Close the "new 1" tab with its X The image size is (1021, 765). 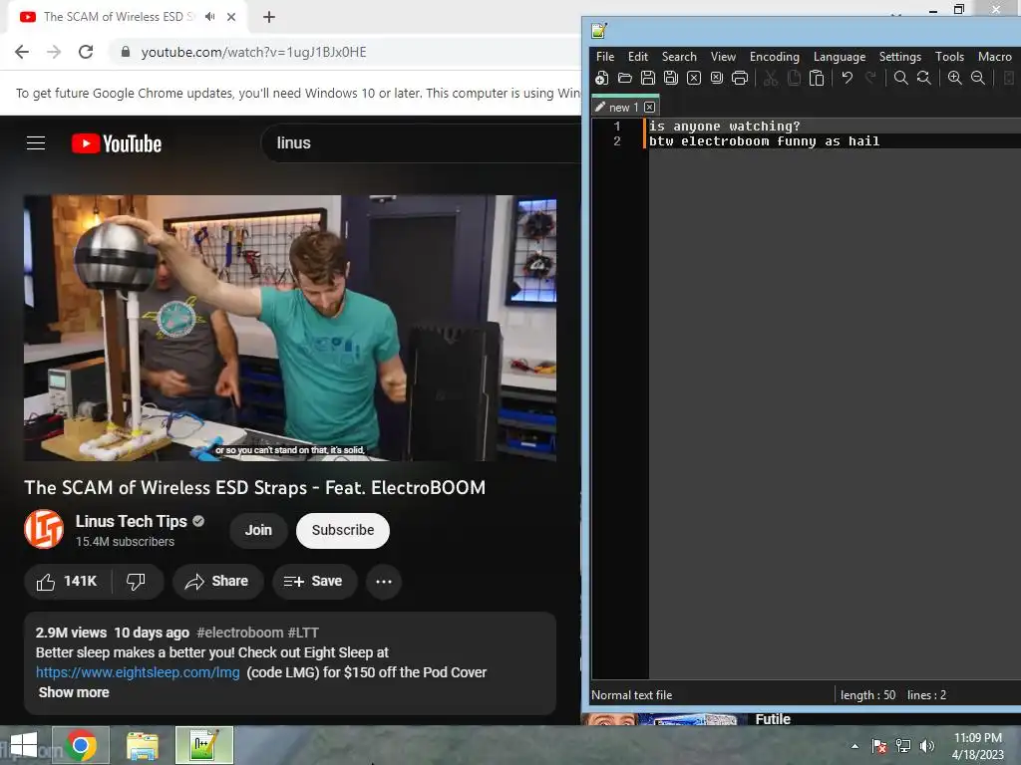[650, 107]
